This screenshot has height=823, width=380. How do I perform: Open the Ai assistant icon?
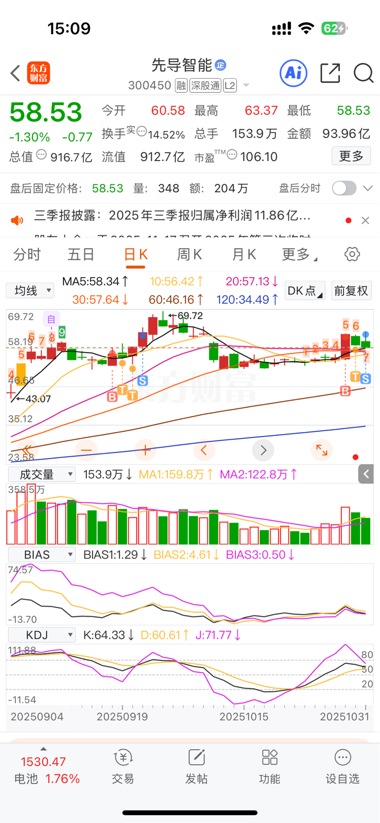294,73
